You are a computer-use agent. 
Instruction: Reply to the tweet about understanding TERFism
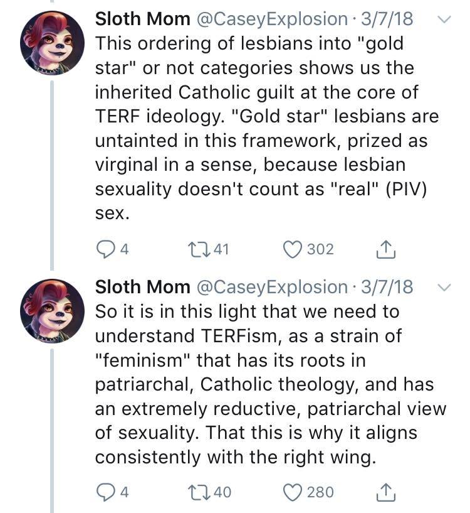105,492
